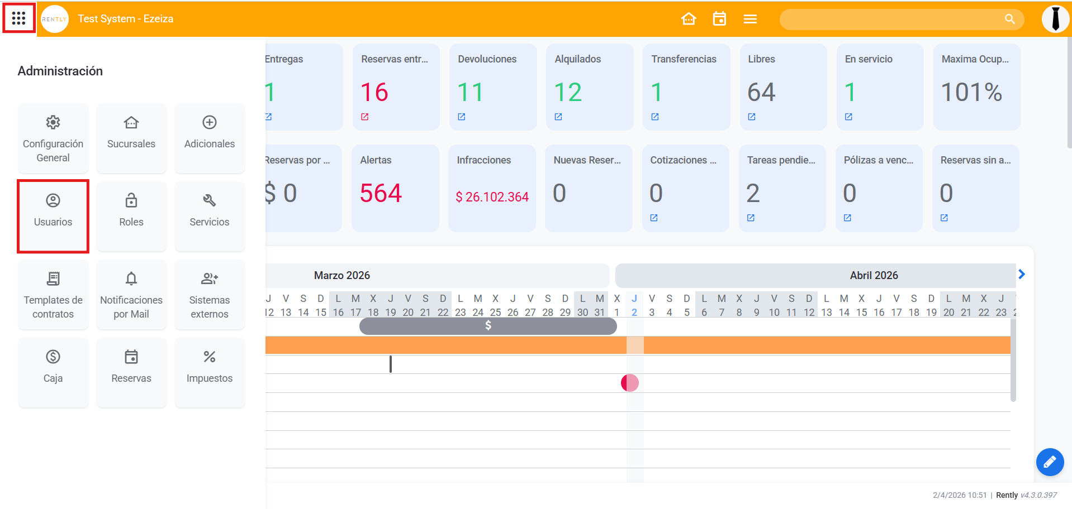The width and height of the screenshot is (1072, 509).
Task: Open Usuarios administration tile
Action: tap(53, 216)
